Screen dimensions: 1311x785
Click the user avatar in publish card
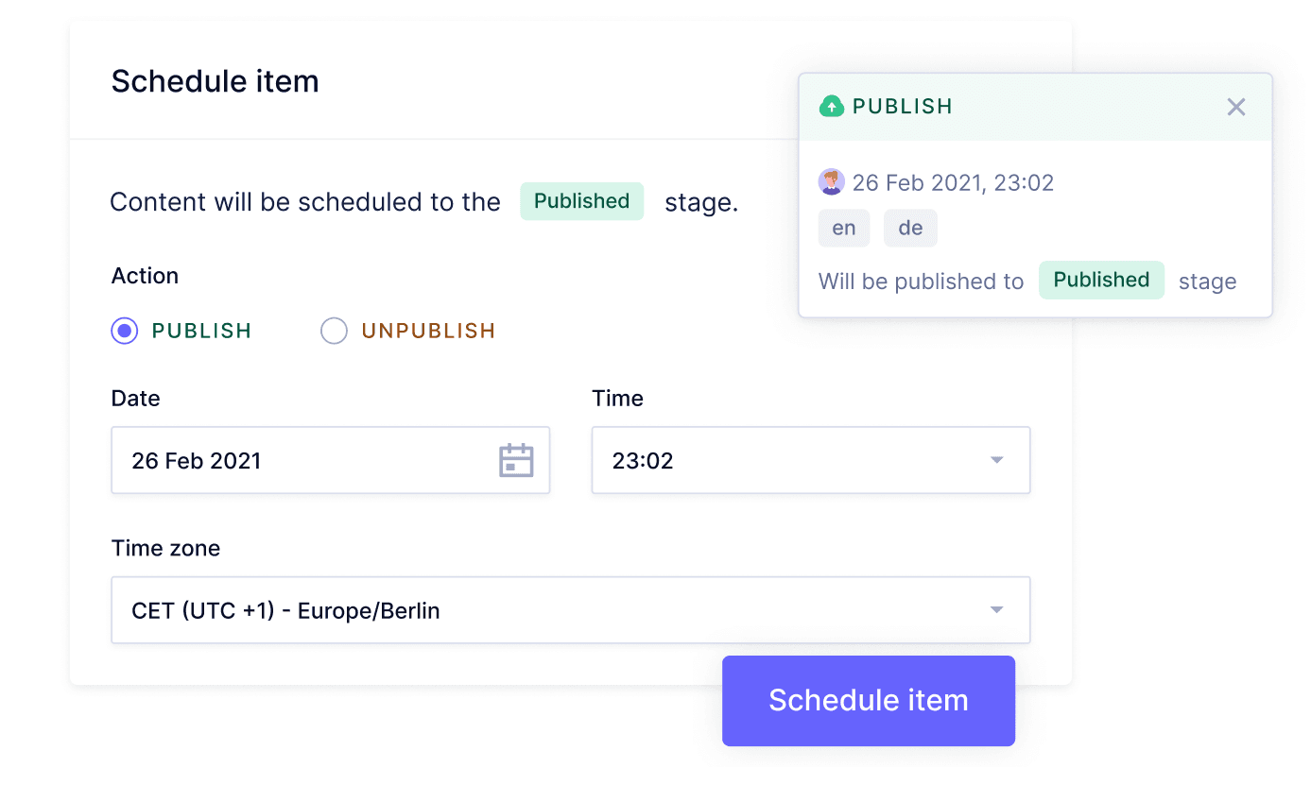pyautogui.click(x=831, y=182)
